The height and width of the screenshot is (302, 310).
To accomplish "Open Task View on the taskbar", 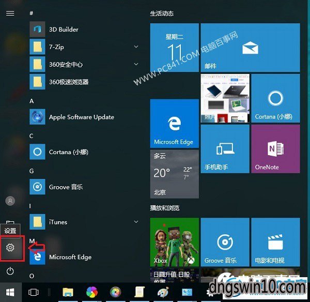I will [x=34, y=292].
